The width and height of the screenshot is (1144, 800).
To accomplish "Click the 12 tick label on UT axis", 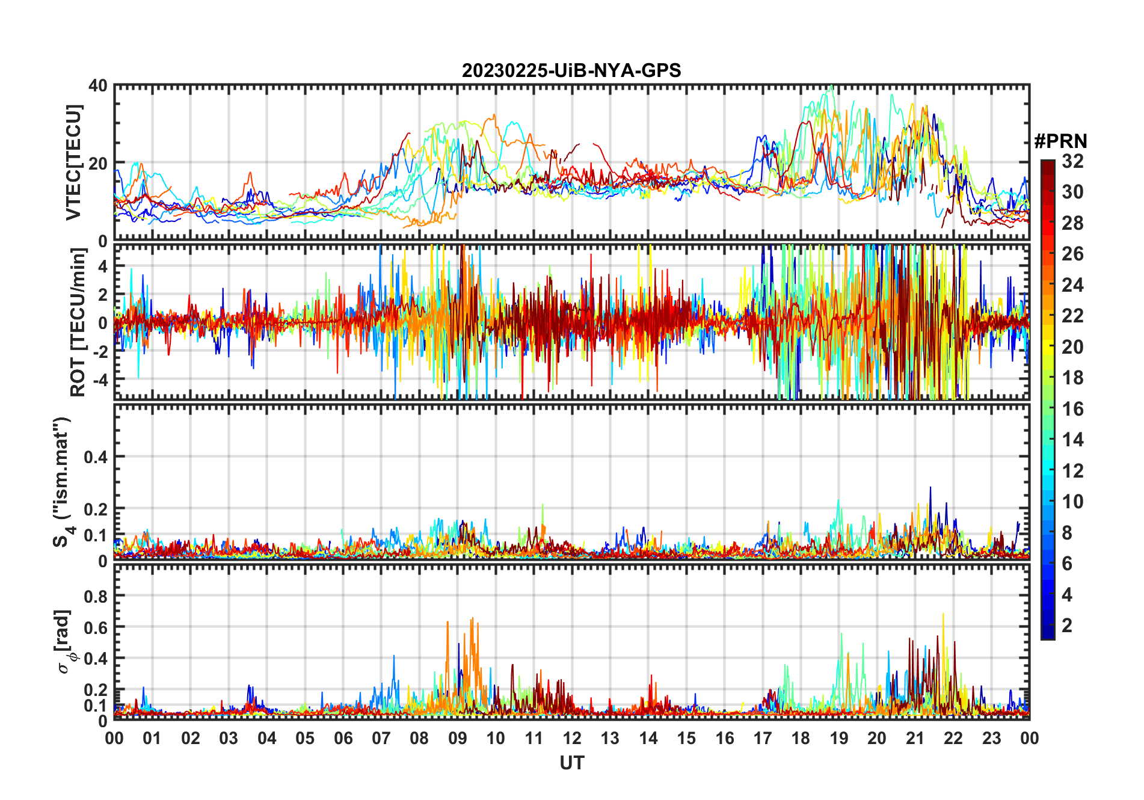I will (572, 738).
